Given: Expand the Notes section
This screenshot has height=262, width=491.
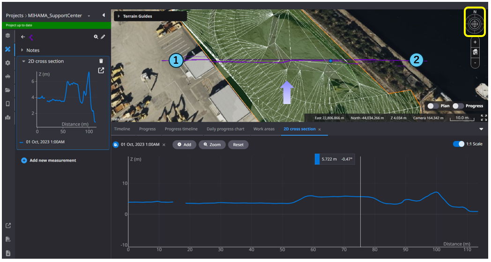Looking at the screenshot, I should click(x=22, y=50).
